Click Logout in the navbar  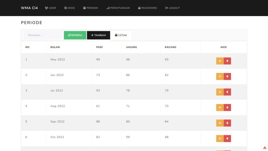(173, 8)
